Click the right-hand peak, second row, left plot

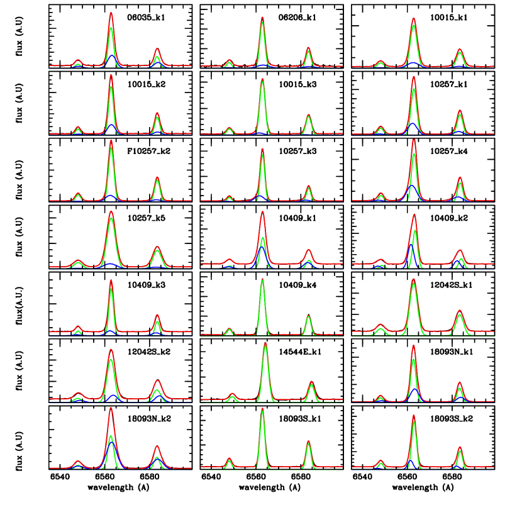coord(157,116)
